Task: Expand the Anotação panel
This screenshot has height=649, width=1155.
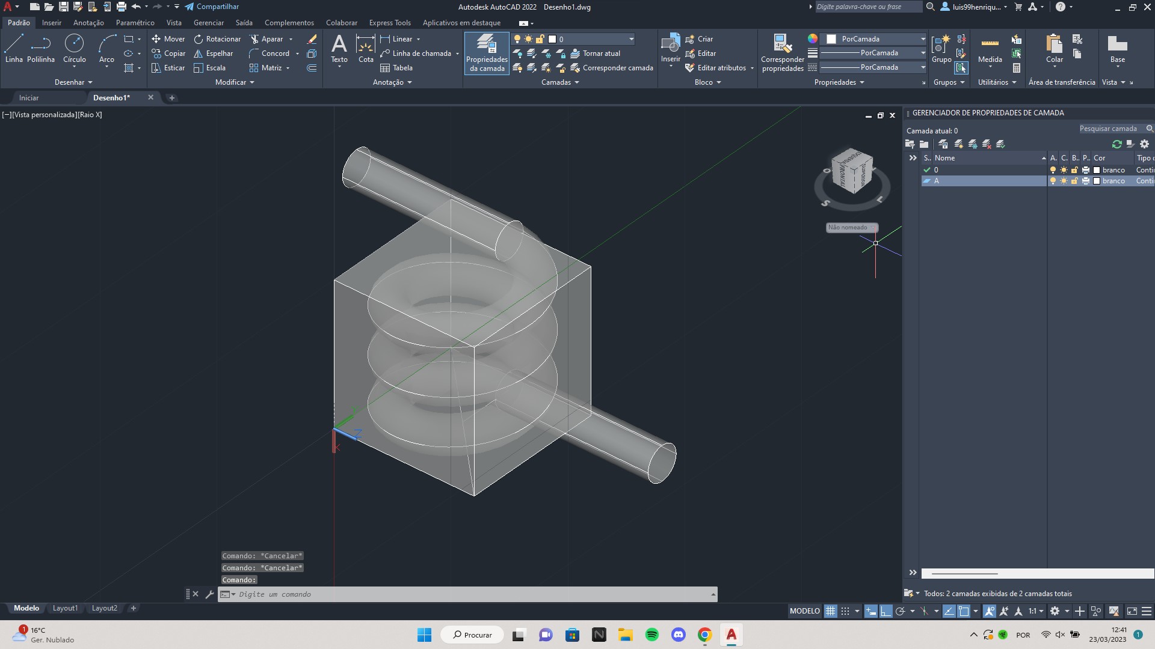Action: pos(392,82)
